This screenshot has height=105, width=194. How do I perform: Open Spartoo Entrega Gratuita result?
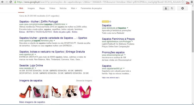(x=52, y=52)
